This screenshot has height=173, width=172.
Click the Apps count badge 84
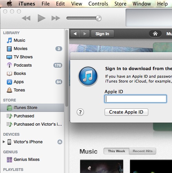pos(59,82)
